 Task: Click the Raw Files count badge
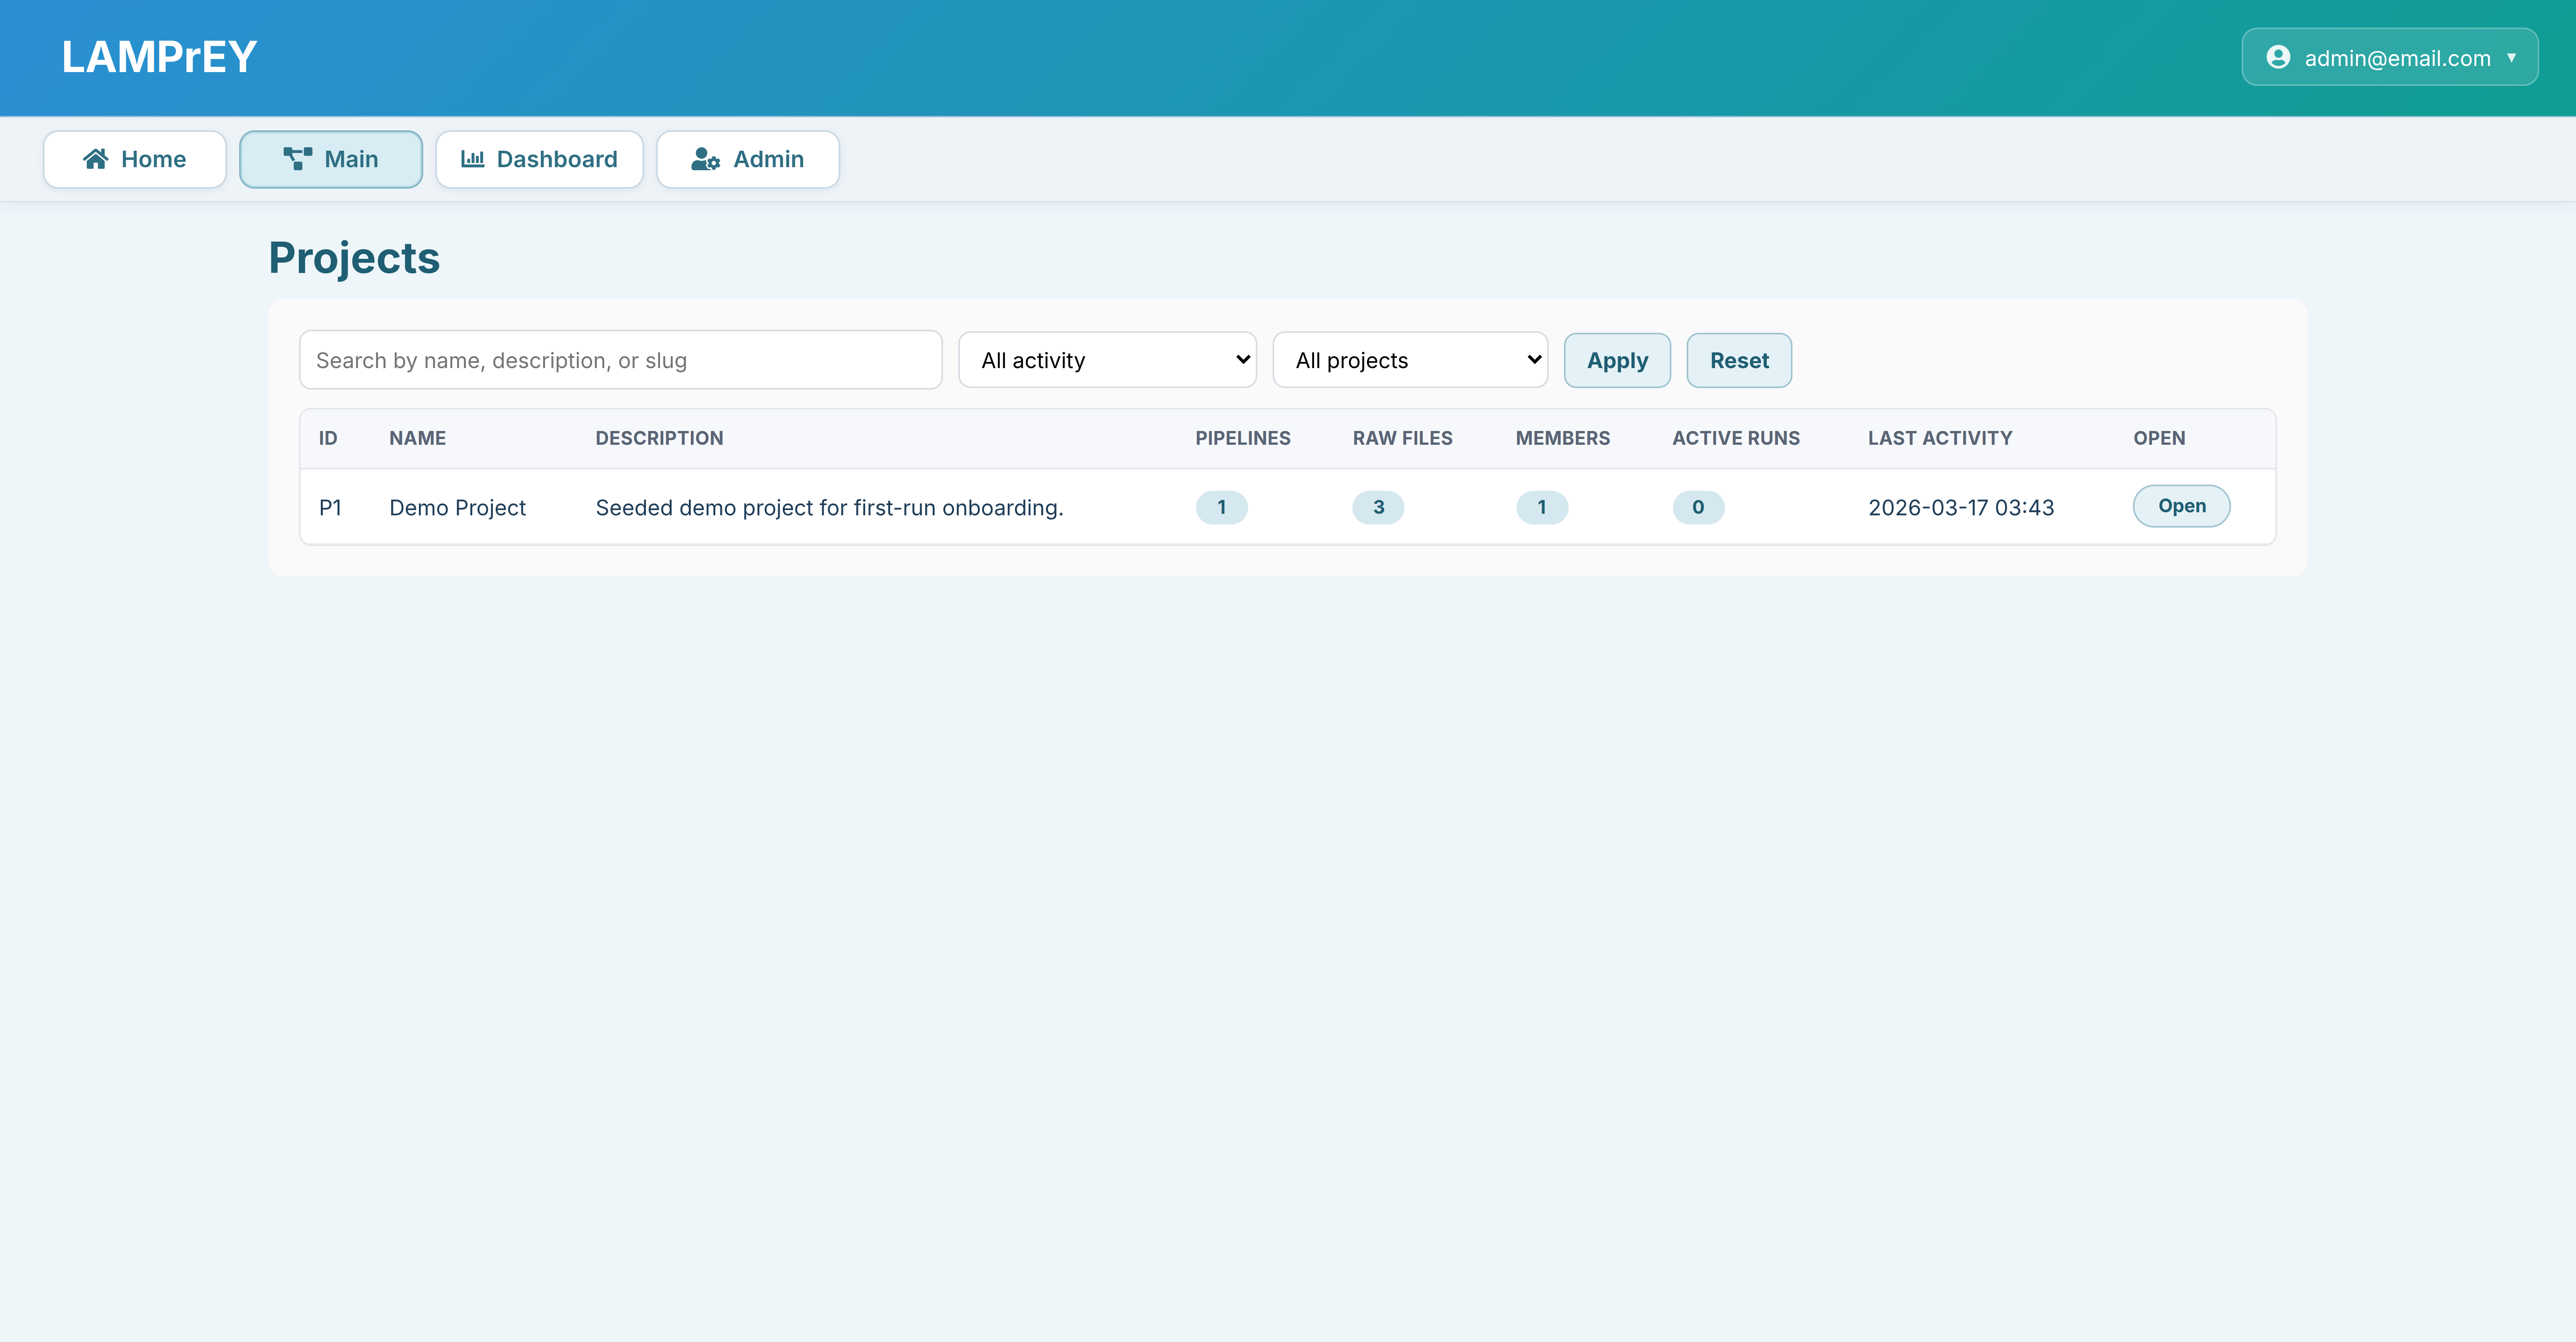1378,507
